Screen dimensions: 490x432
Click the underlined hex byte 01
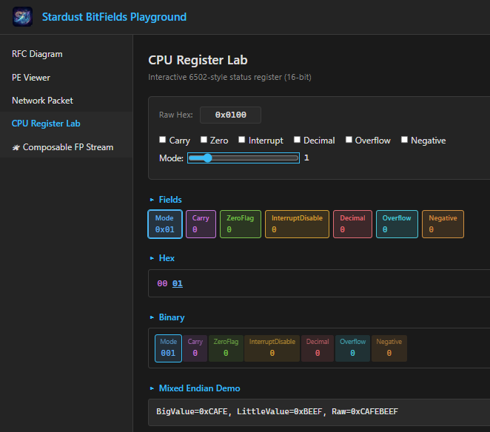tap(178, 283)
